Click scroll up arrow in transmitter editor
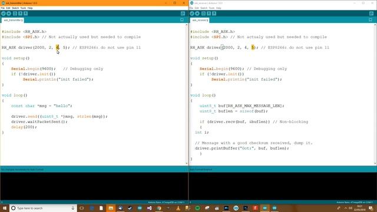 [187, 25]
